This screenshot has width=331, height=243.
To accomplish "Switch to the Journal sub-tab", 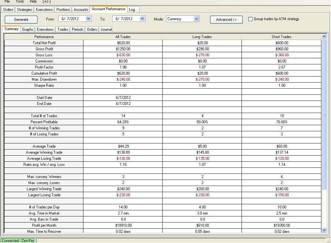I will (x=106, y=29).
